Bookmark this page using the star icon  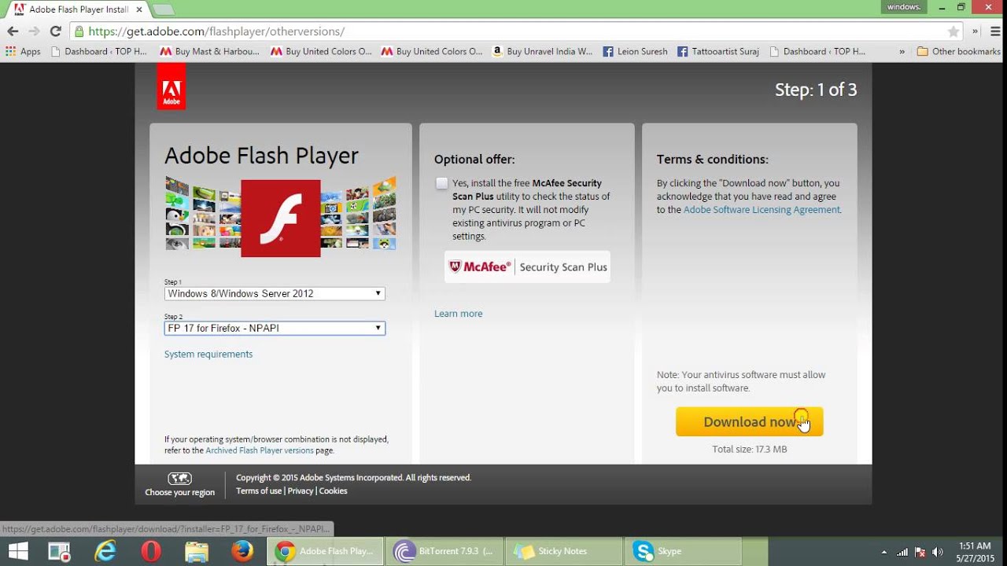(954, 31)
